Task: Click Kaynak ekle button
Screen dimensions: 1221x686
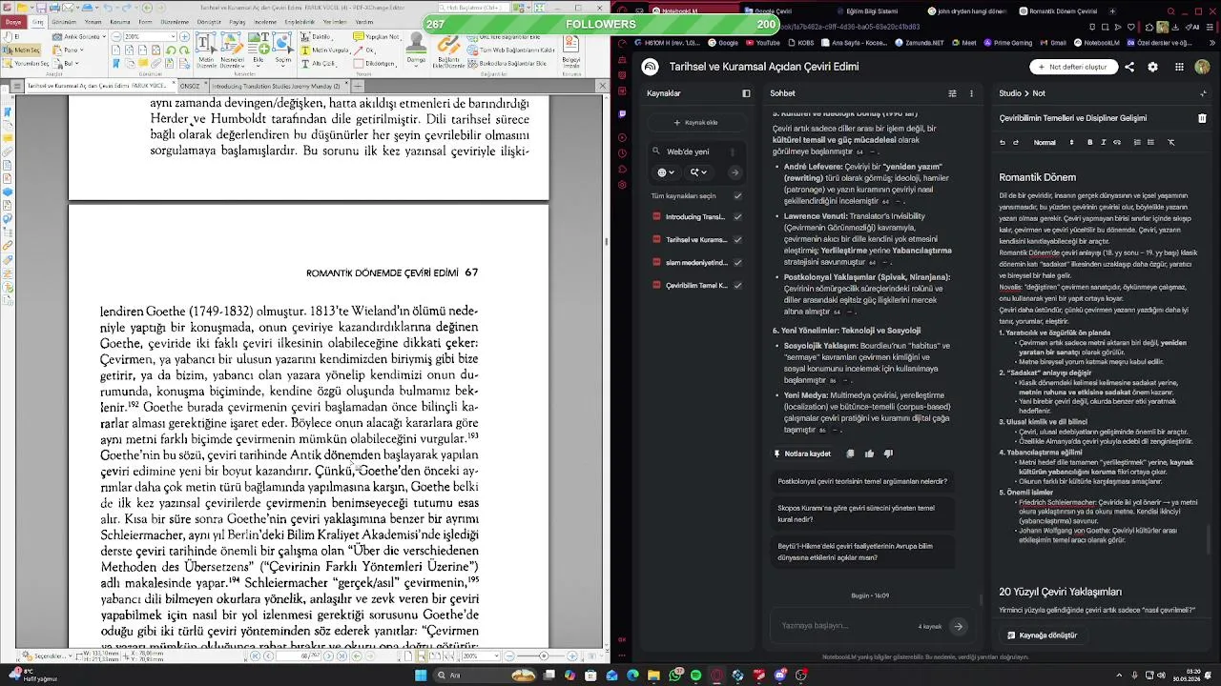Action: 695,122
